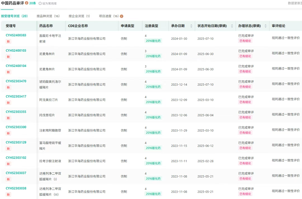Click 2016版化药 tag in 盐酸尼卡地平注射液 row

pyautogui.click(x=153, y=41)
